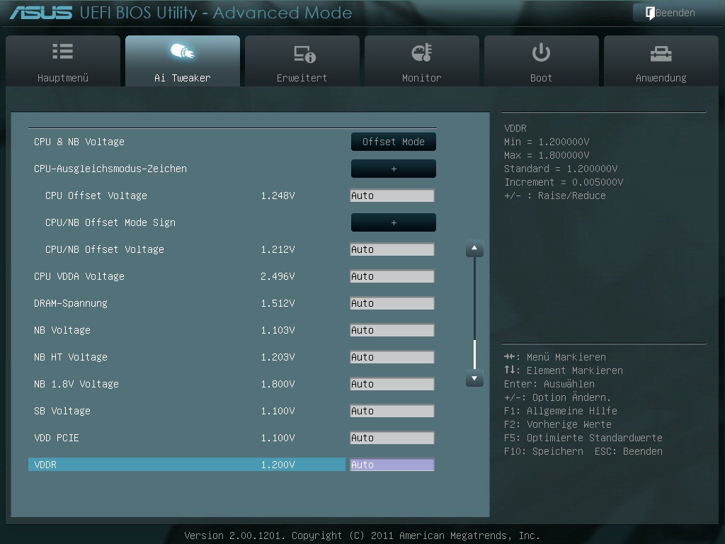
Task: Click the F1: Allgemeine Hilfe hint
Action: (561, 410)
